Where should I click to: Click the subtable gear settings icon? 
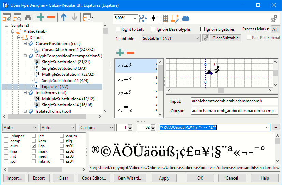coord(206,38)
